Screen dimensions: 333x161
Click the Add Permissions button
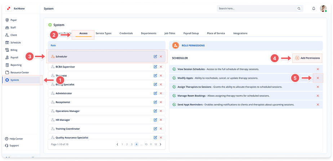[x=307, y=58]
